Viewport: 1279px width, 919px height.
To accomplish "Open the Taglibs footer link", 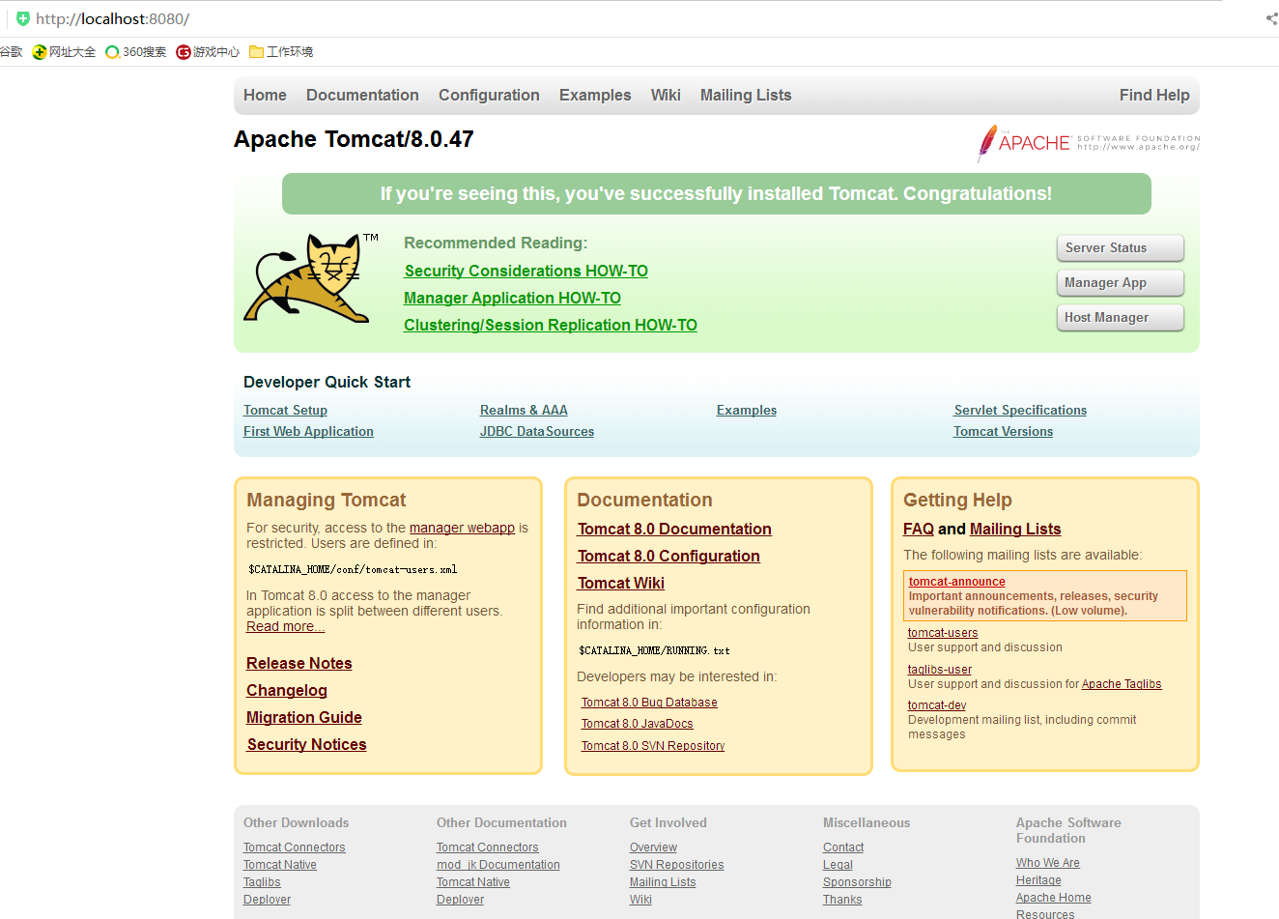I will pos(262,882).
